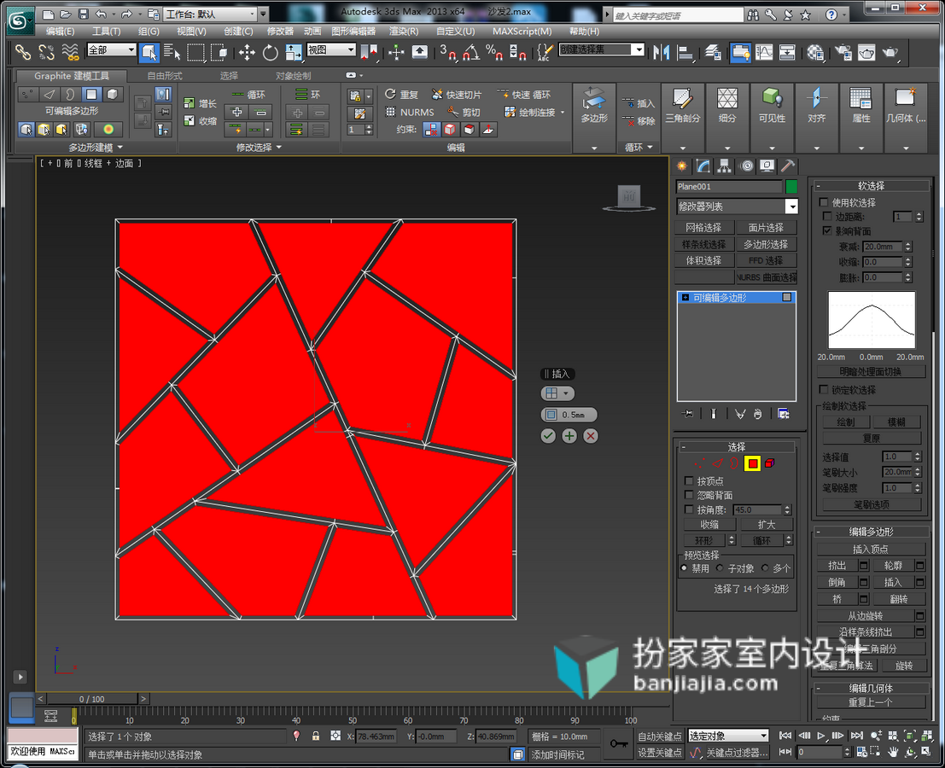Open the 渲染(R) menu

[404, 32]
